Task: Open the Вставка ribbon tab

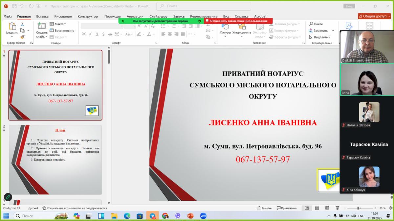Action: click(x=42, y=16)
